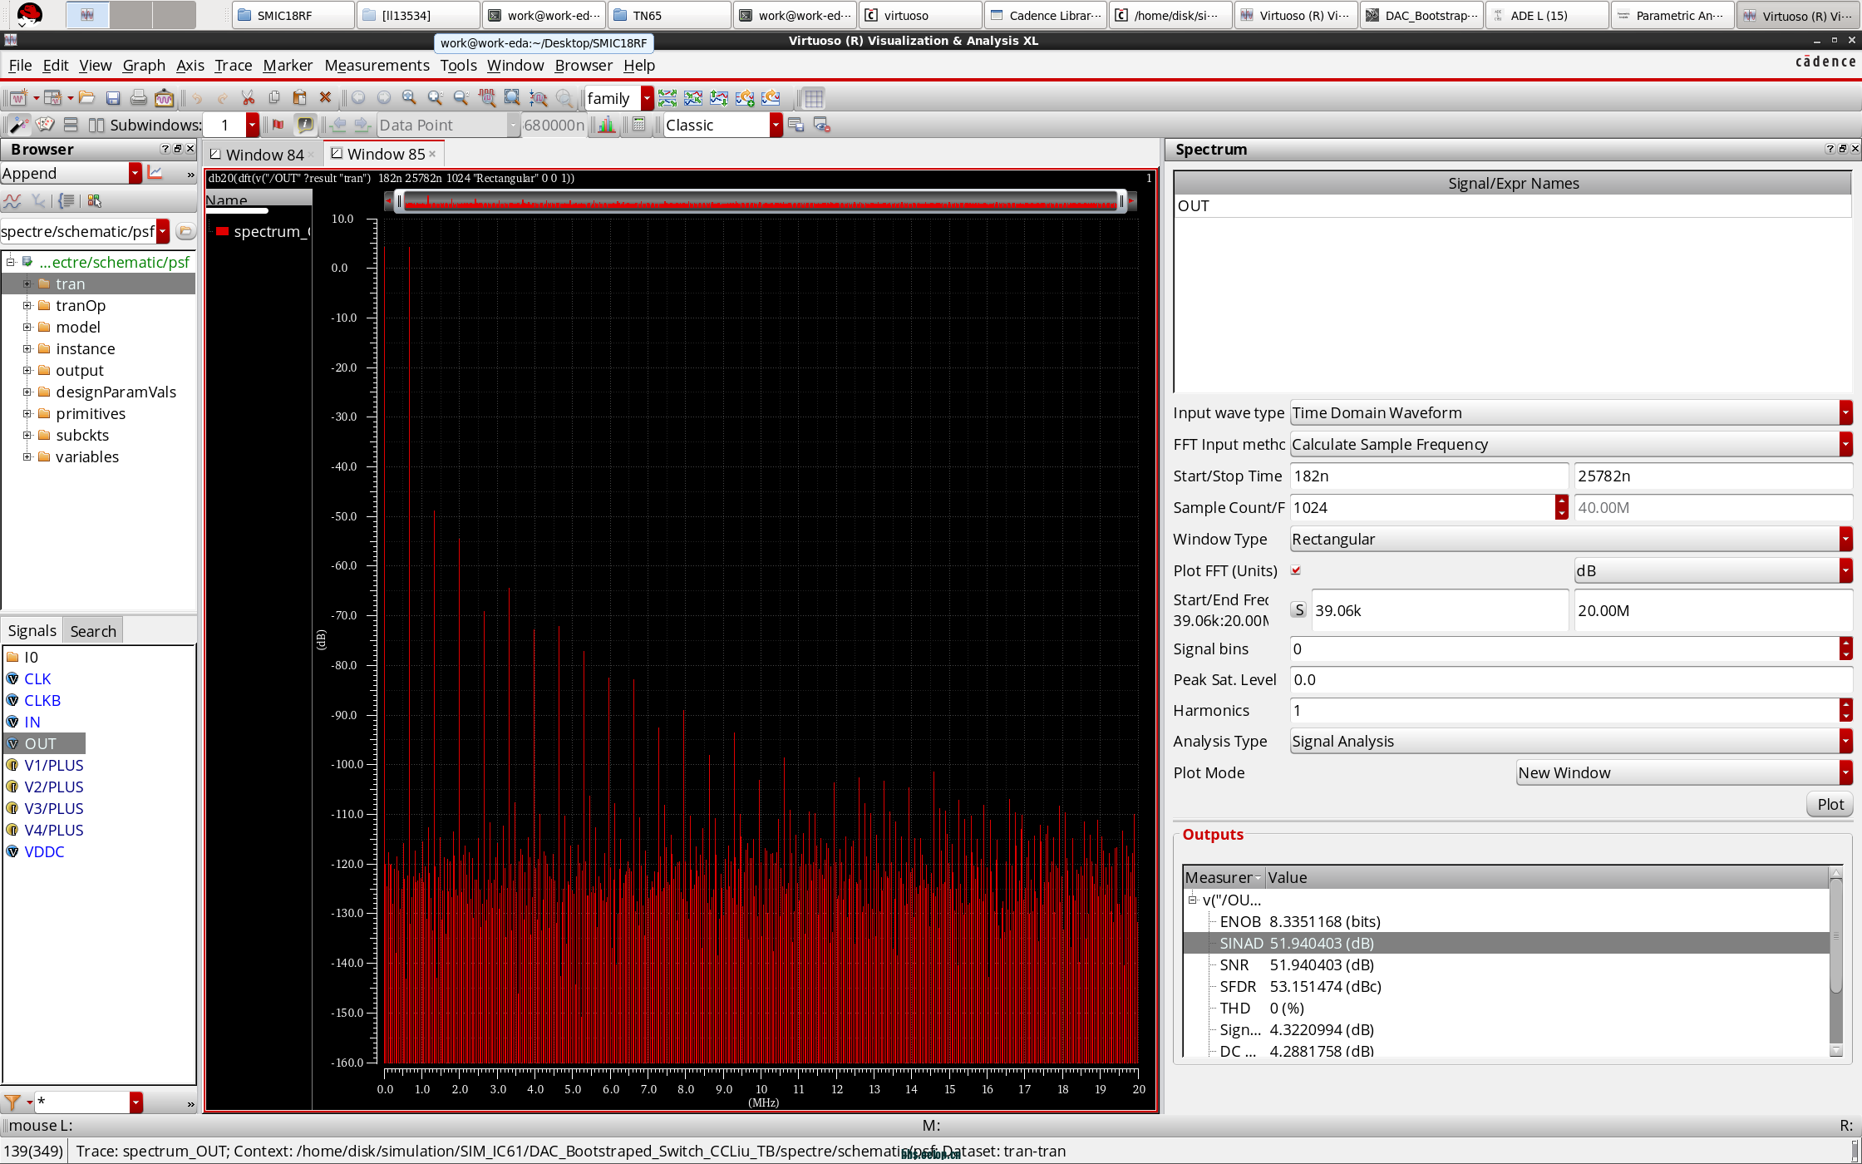
Task: Click the red spectrum_OUT trace color swatch
Action: [223, 231]
